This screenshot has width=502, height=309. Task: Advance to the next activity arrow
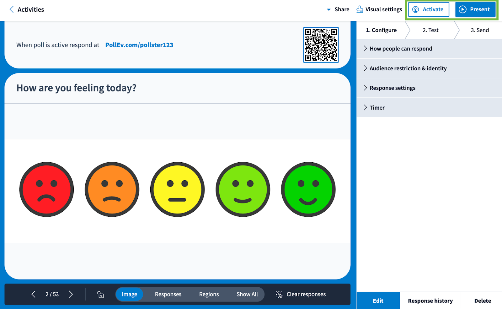pyautogui.click(x=71, y=294)
